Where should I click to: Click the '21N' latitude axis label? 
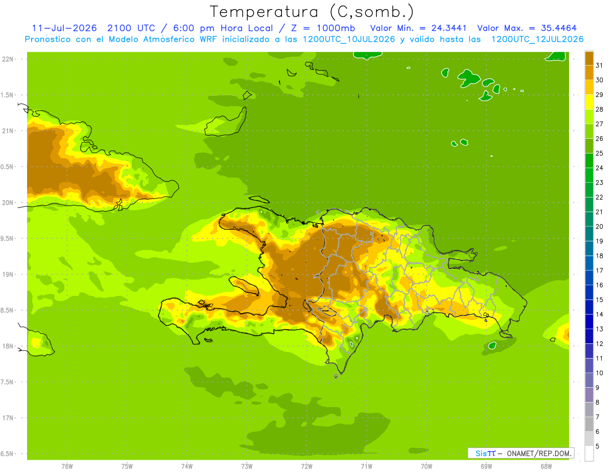point(8,131)
